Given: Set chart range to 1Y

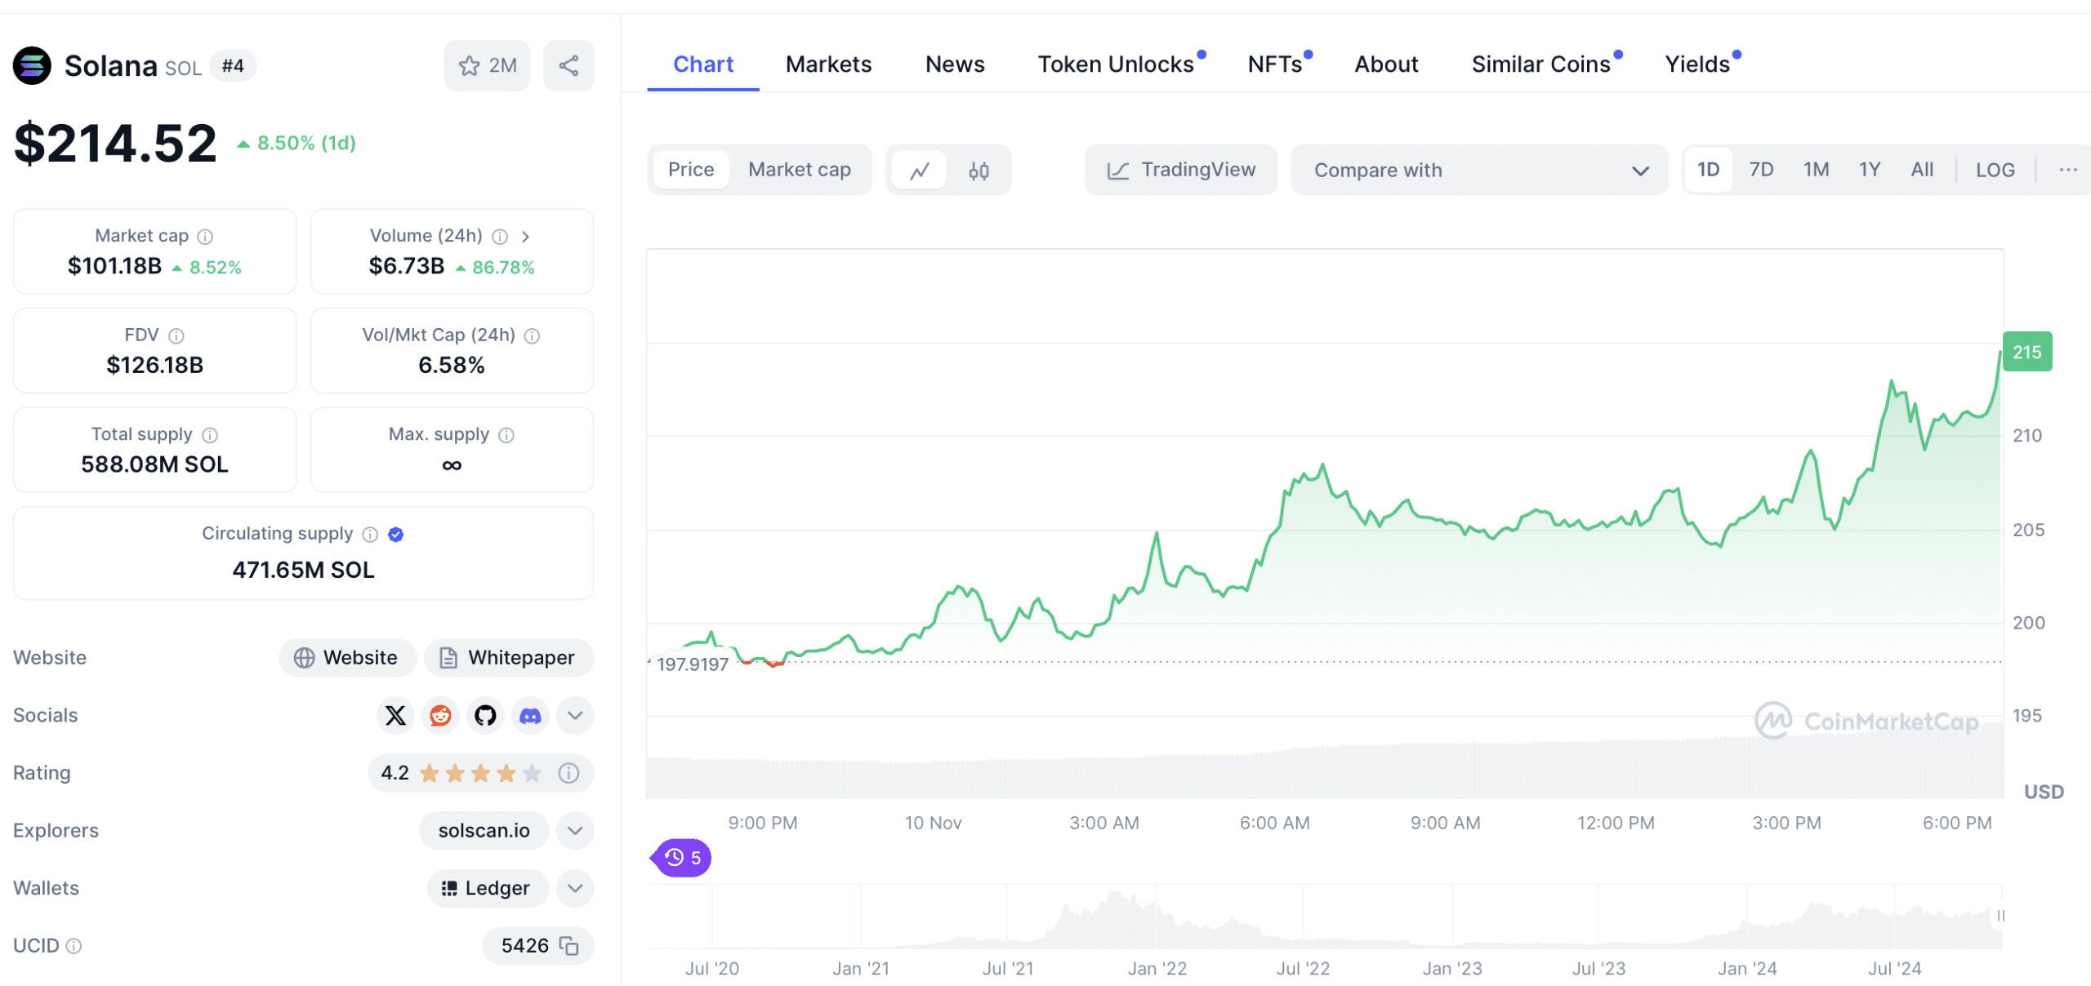Looking at the screenshot, I should tap(1870, 170).
